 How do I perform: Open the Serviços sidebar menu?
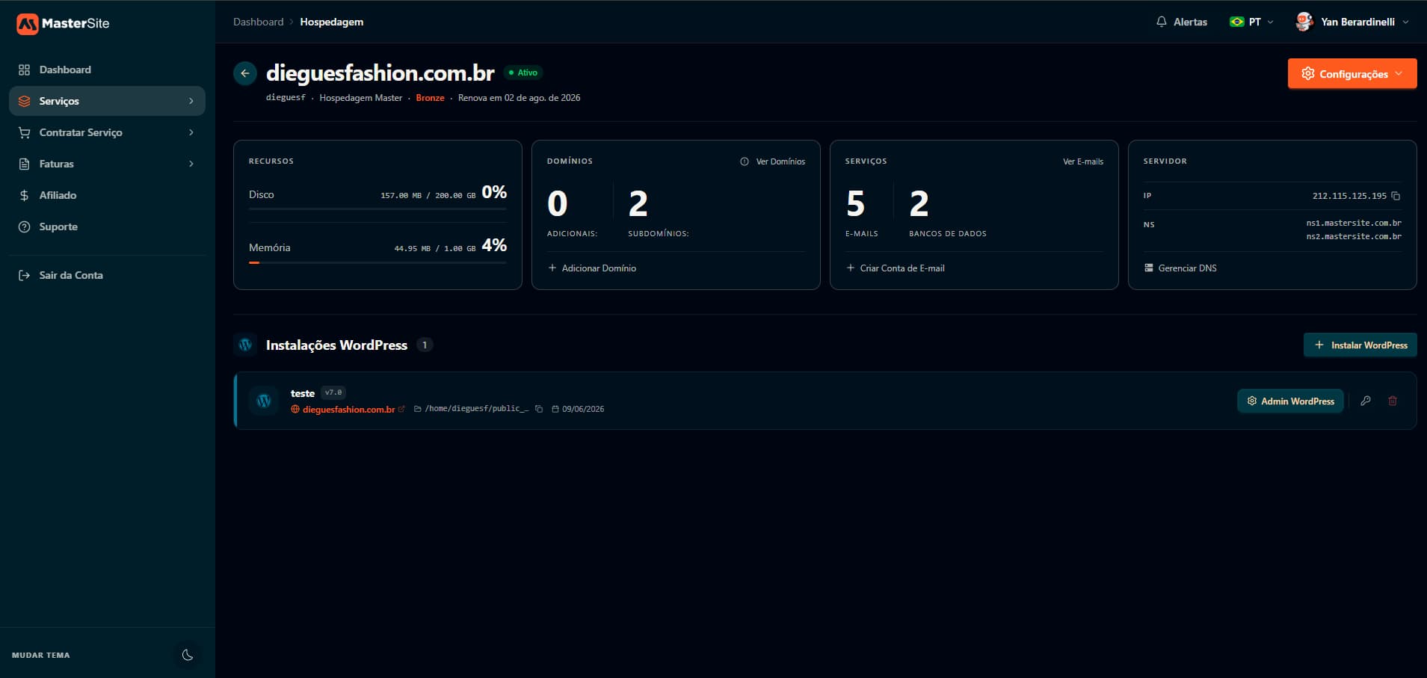(x=107, y=101)
